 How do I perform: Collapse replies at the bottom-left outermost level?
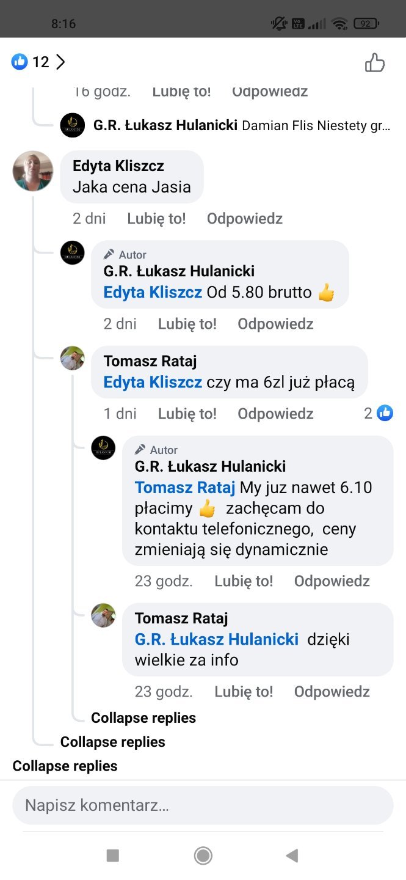point(65,766)
